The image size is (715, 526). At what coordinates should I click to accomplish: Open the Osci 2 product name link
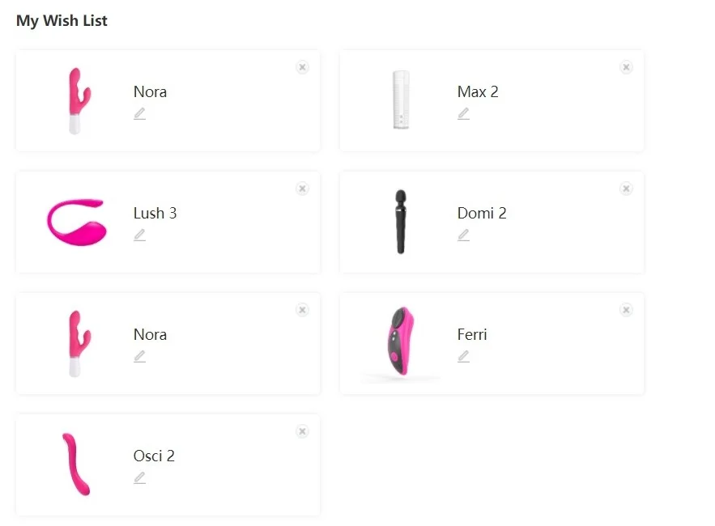tap(154, 456)
